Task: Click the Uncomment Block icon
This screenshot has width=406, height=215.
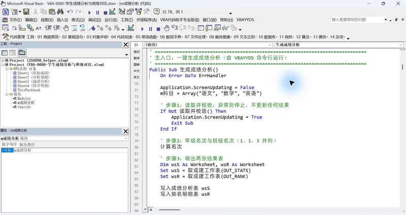Action: pos(83,28)
